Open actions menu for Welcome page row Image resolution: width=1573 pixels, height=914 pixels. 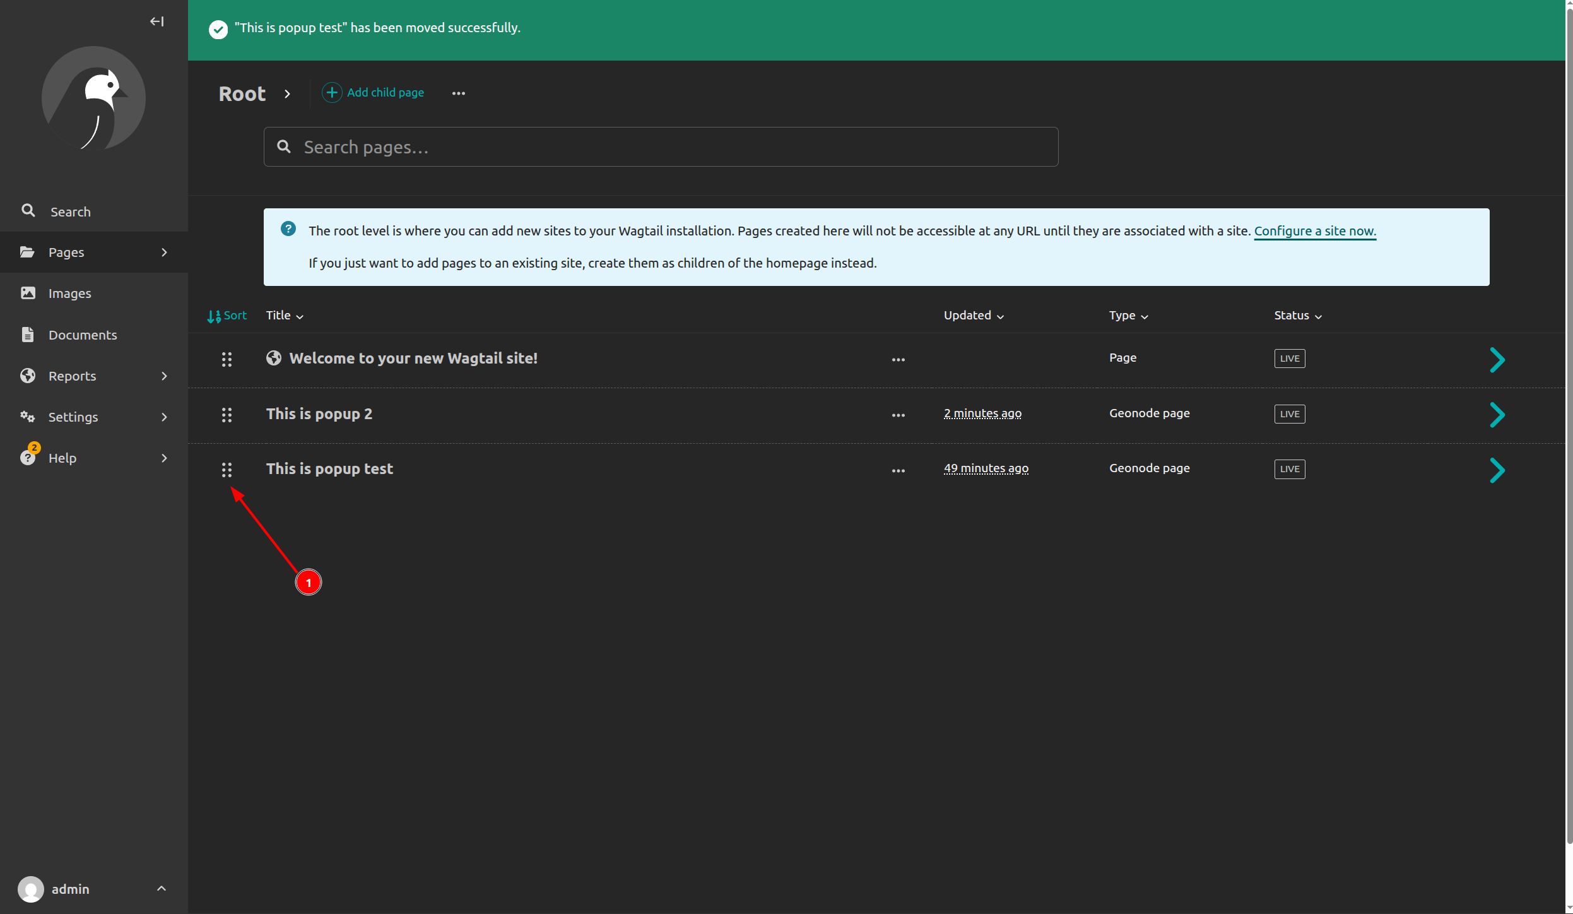[898, 360]
